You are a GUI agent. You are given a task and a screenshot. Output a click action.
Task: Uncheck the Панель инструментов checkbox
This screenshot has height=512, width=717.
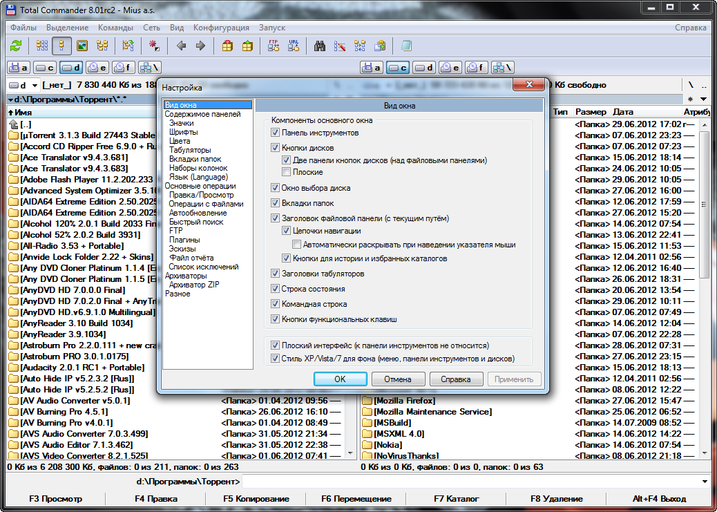276,133
